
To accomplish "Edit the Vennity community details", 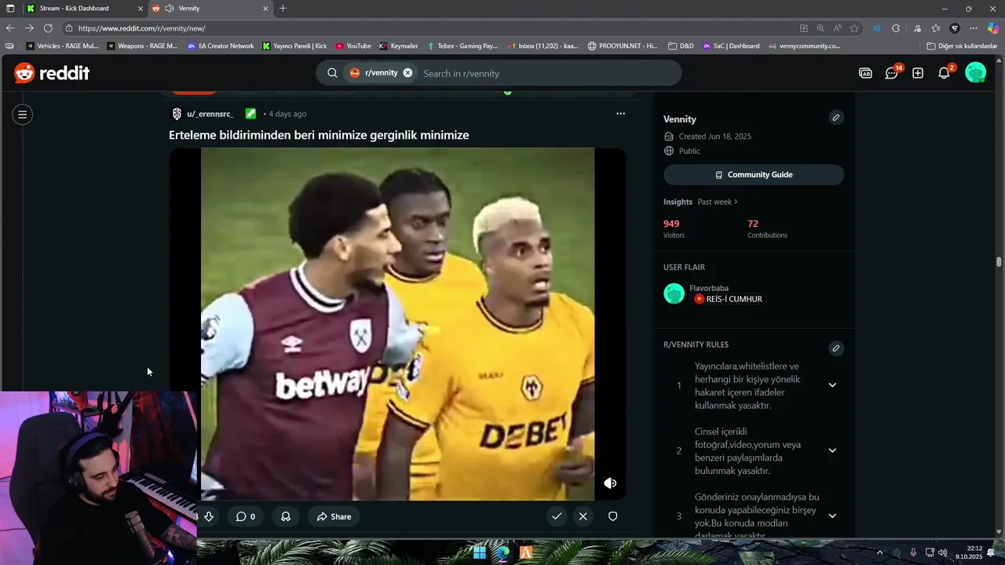I will [836, 118].
